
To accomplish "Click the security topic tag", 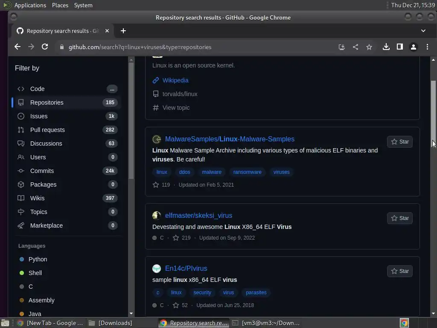I will [x=202, y=292].
